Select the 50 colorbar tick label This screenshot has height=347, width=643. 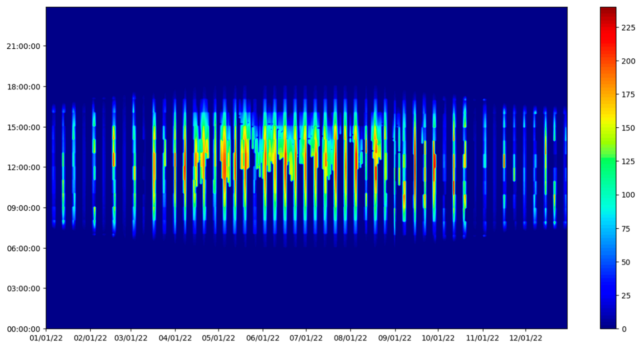pyautogui.click(x=626, y=262)
